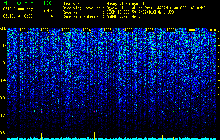Click the 1909 time marker

tap(191, 30)
